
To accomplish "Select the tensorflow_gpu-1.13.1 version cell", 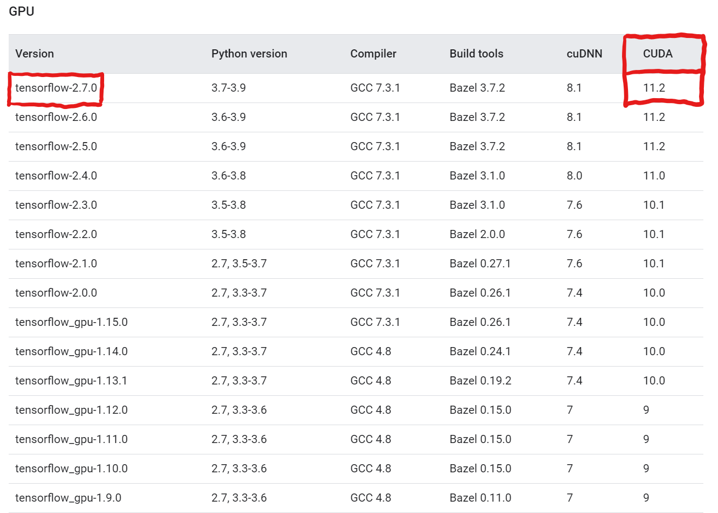I will click(72, 381).
